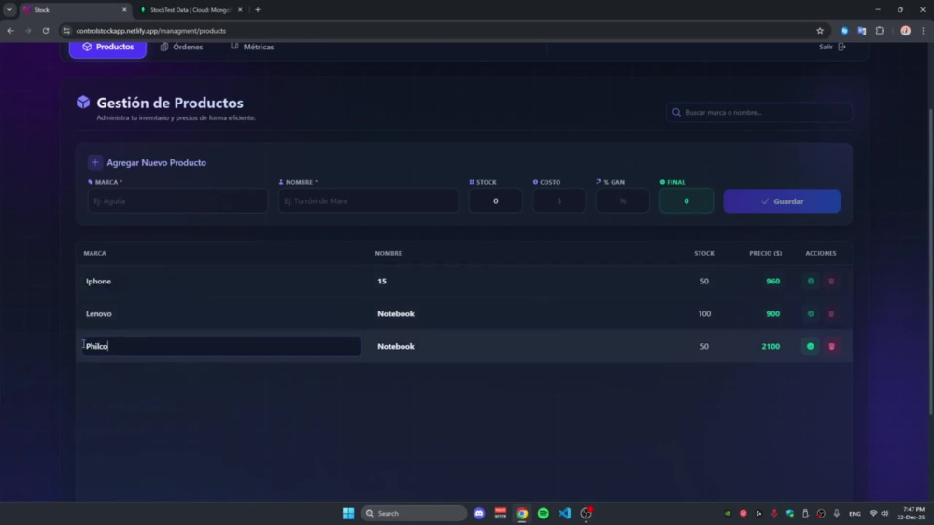The width and height of the screenshot is (934, 525).
Task: Open the tab search dropdown arrow
Action: (9, 10)
